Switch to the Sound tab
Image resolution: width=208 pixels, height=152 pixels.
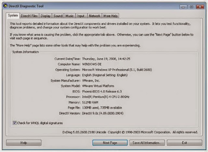(58, 16)
